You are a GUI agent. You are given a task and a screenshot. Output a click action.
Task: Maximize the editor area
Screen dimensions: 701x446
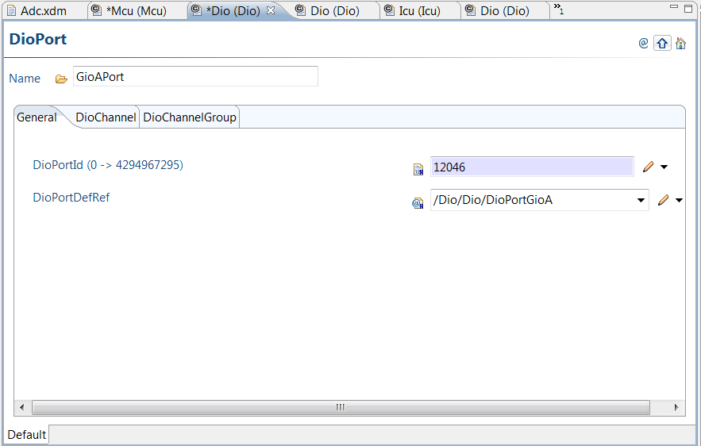(x=688, y=8)
